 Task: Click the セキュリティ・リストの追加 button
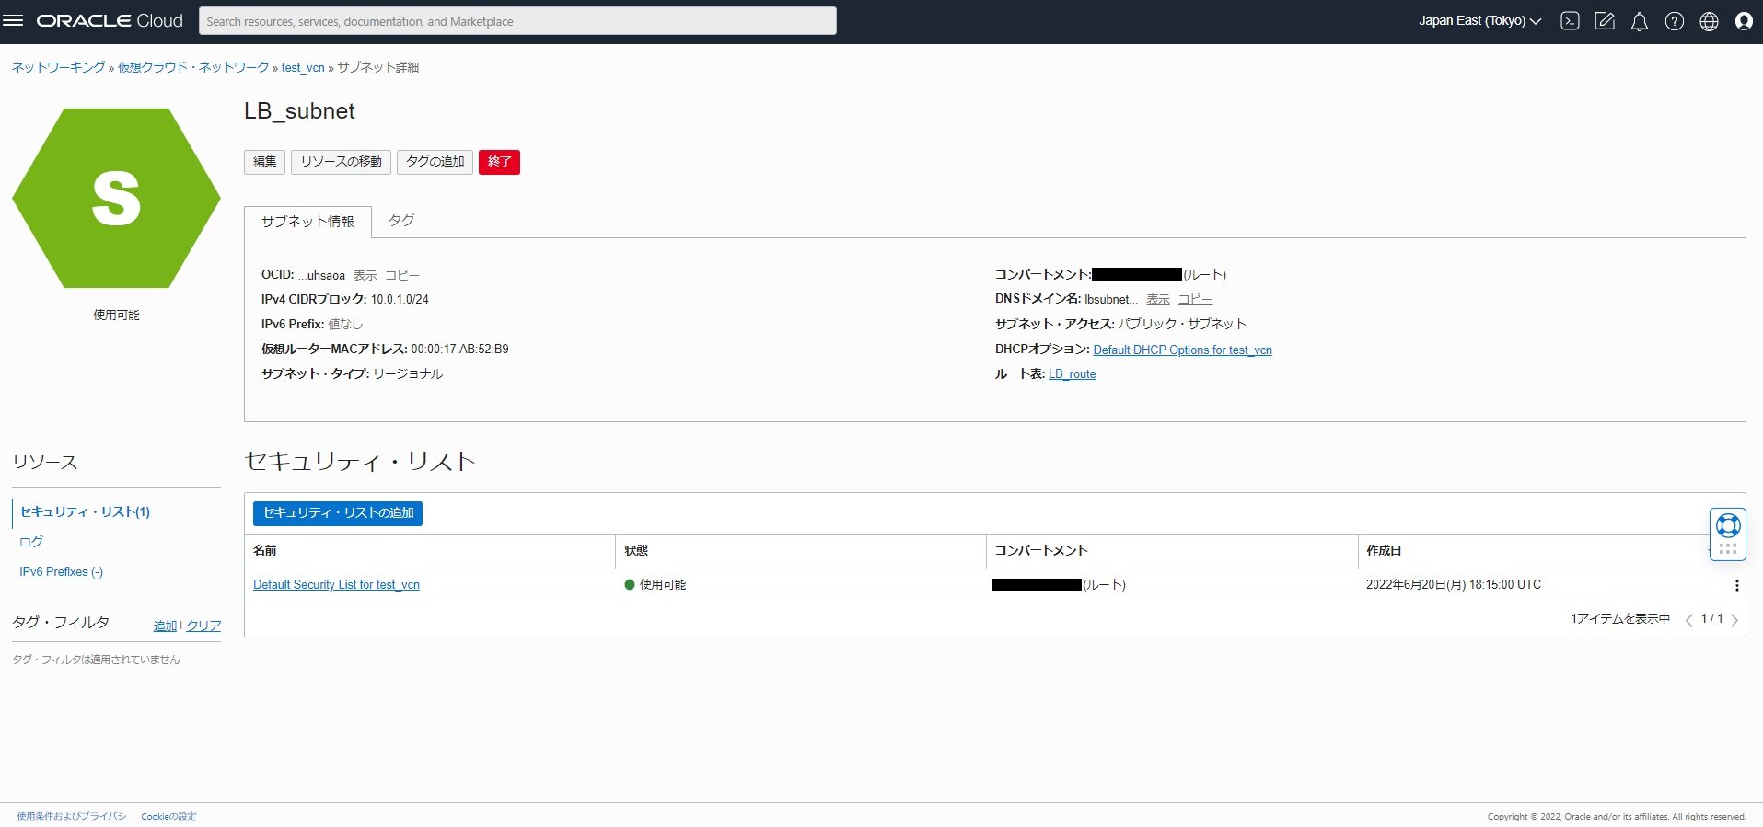(x=337, y=513)
